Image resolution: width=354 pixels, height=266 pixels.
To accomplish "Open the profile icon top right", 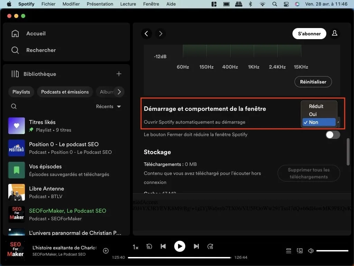I will coord(334,34).
